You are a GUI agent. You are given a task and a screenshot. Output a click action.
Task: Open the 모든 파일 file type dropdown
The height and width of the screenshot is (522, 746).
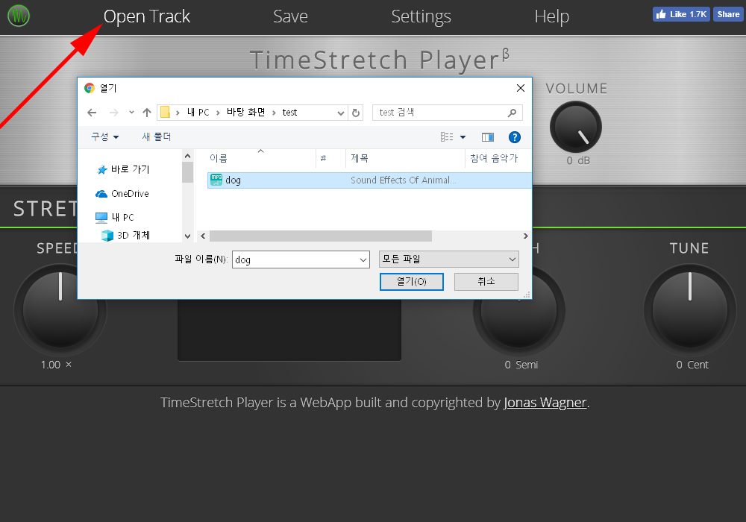[x=448, y=259]
